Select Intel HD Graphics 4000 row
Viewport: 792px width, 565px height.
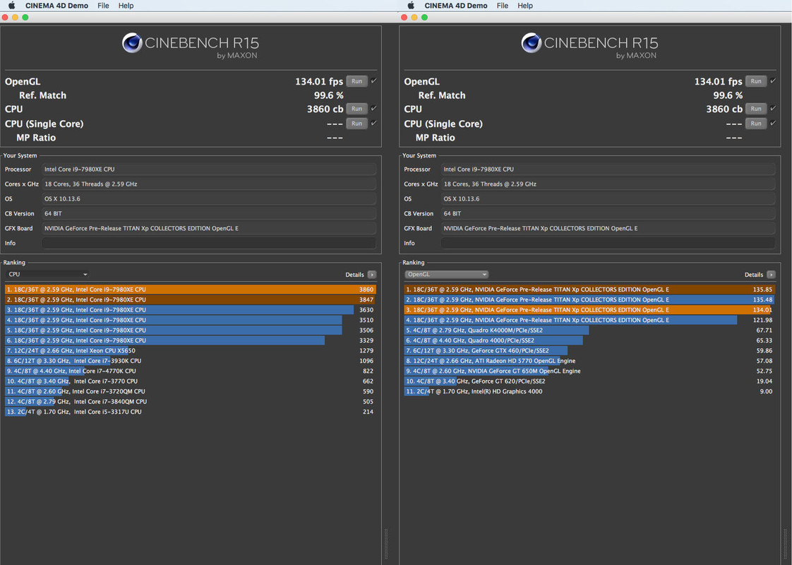[589, 391]
